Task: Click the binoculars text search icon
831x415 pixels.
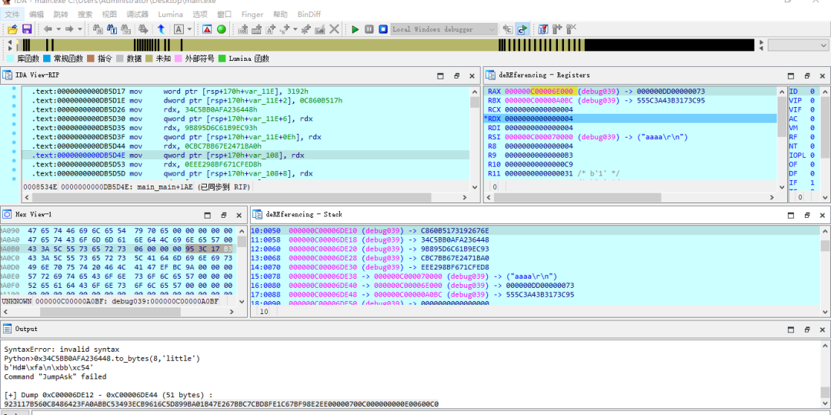Action: pyautogui.click(x=112, y=29)
